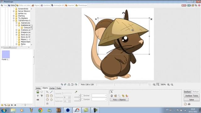Expand the Imagens pa folder
201x113 pixels.
point(16,32)
